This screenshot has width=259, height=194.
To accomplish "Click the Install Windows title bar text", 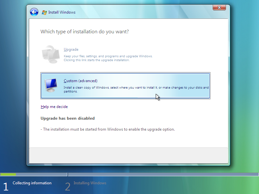I will pos(62,12).
